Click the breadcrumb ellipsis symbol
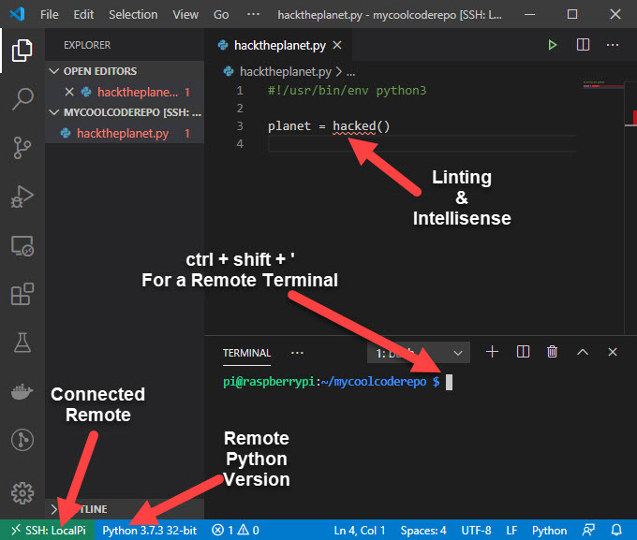Image resolution: width=637 pixels, height=540 pixels. pos(351,72)
